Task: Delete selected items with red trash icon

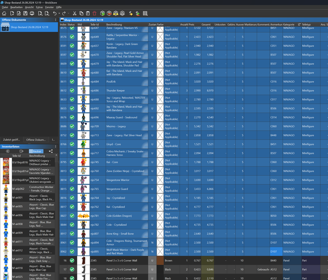Action: click(95, 14)
